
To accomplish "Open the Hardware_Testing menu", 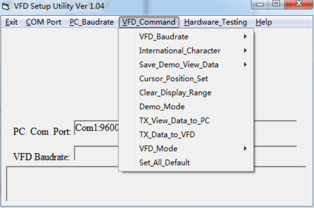I will 216,22.
